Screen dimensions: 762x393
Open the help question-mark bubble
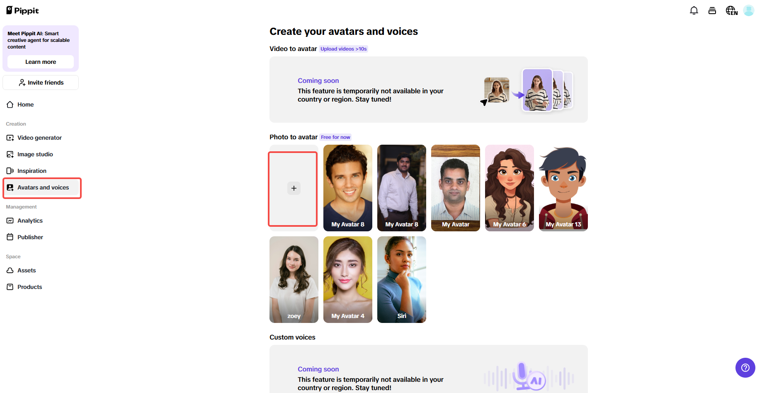[x=745, y=367]
